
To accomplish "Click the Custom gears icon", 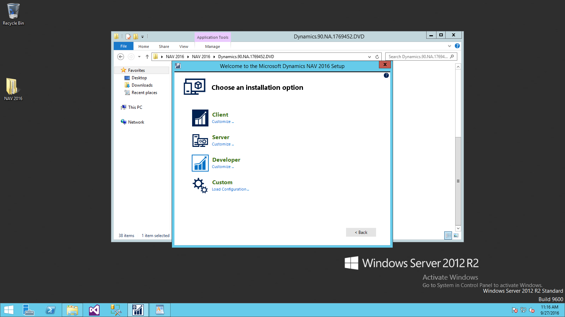I will 200,185.
